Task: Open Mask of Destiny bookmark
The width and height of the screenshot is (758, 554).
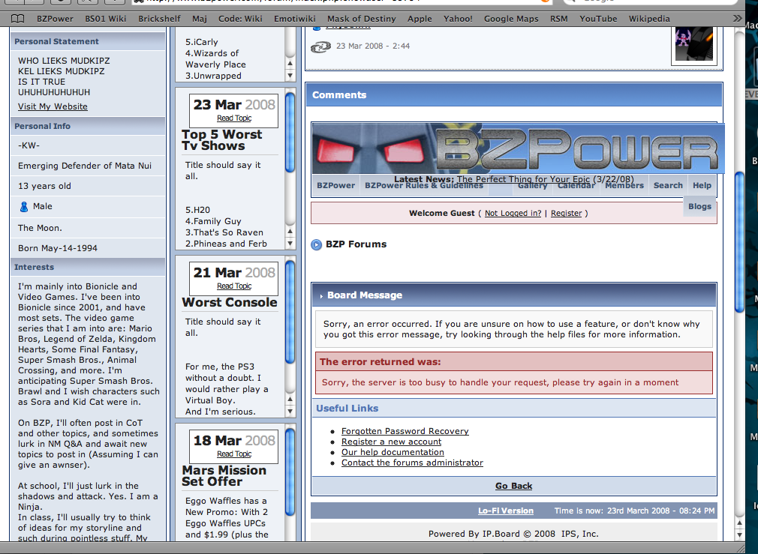Action: pyautogui.click(x=361, y=19)
